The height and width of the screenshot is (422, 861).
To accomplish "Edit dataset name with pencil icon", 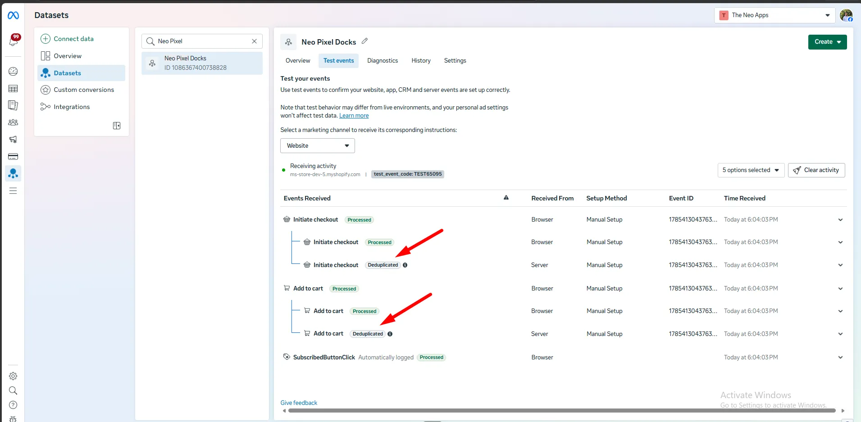I will click(364, 41).
